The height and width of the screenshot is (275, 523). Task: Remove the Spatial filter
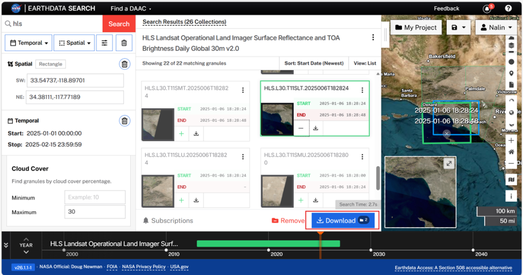click(124, 64)
